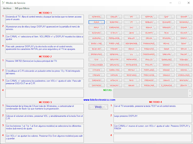The height and width of the screenshot is (144, 193).
Task: Click the BROKSONIC brand button
Action: 96,54
